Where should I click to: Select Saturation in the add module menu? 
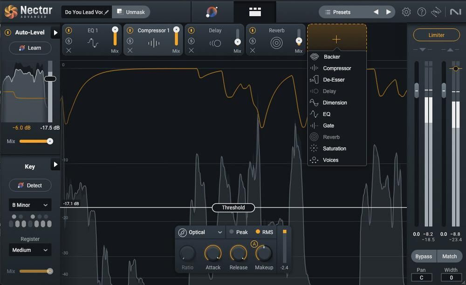pos(334,148)
